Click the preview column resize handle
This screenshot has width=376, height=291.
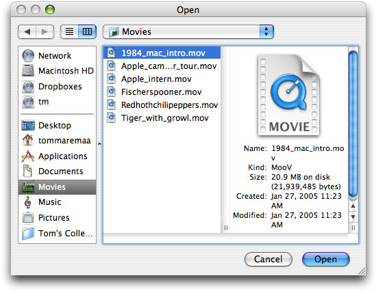tap(353, 228)
